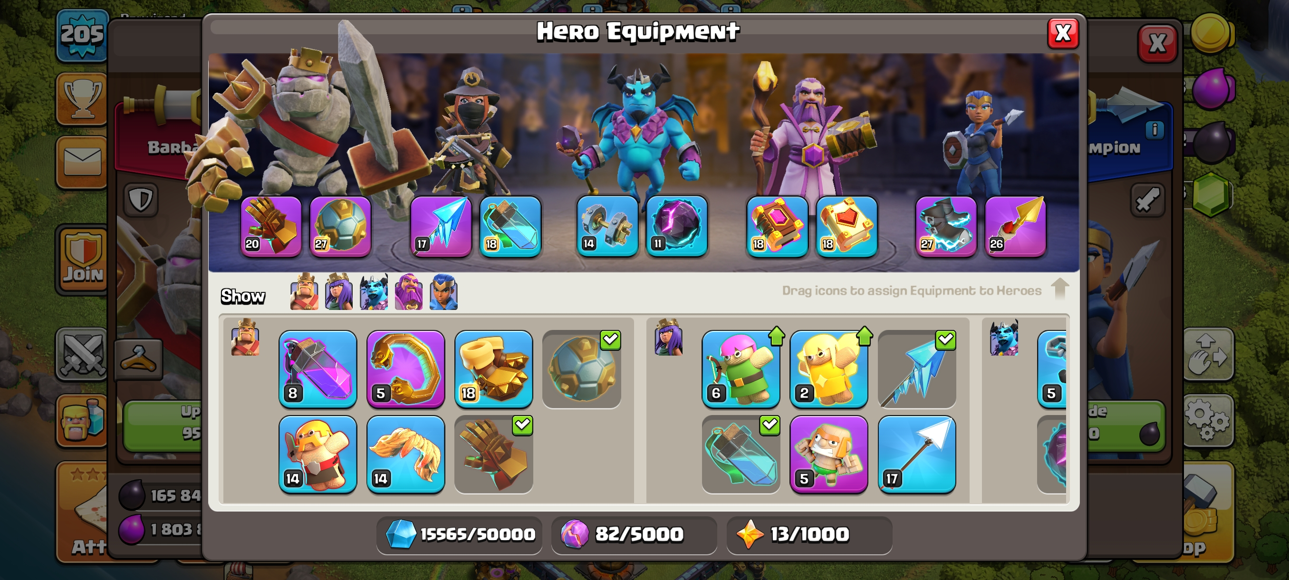The width and height of the screenshot is (1289, 580).
Task: Select the level 8 Rage Vial equipment
Action: (318, 369)
